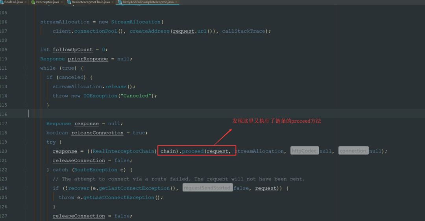Click releaseConnection on line 127

(x=79, y=216)
